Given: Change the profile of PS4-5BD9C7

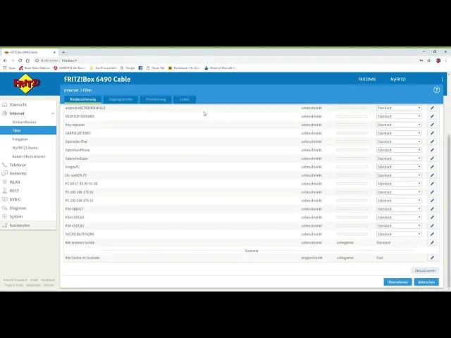Looking at the screenshot, I should (x=399, y=209).
